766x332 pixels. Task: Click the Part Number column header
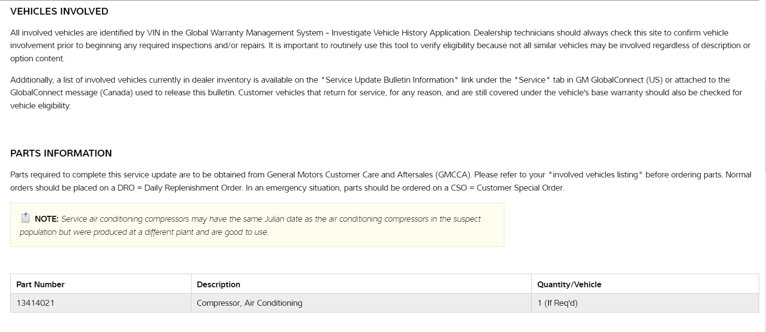(40, 284)
